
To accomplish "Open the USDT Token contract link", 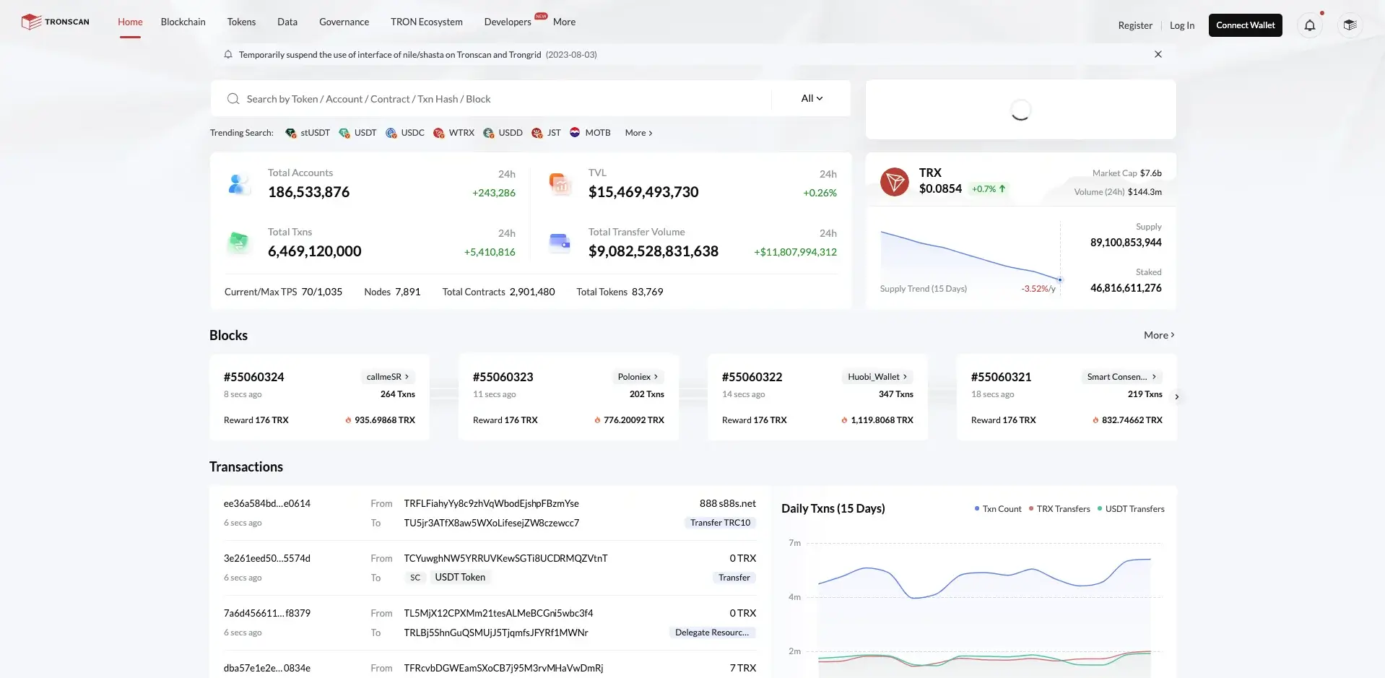I will [x=460, y=577].
